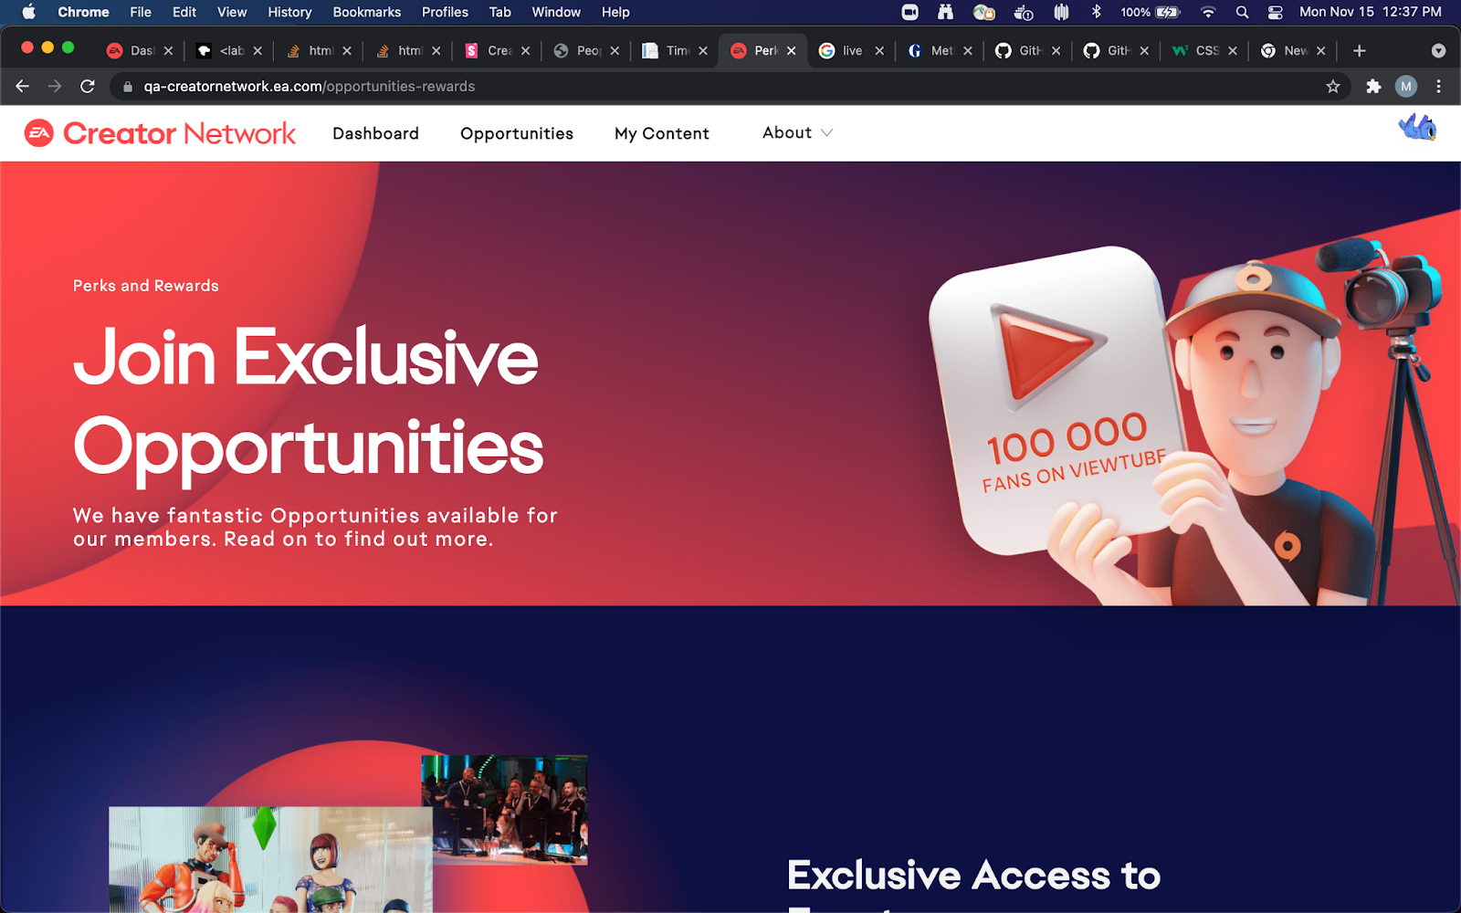The height and width of the screenshot is (913, 1461).
Task: Open the My Content link
Action: [x=662, y=133]
